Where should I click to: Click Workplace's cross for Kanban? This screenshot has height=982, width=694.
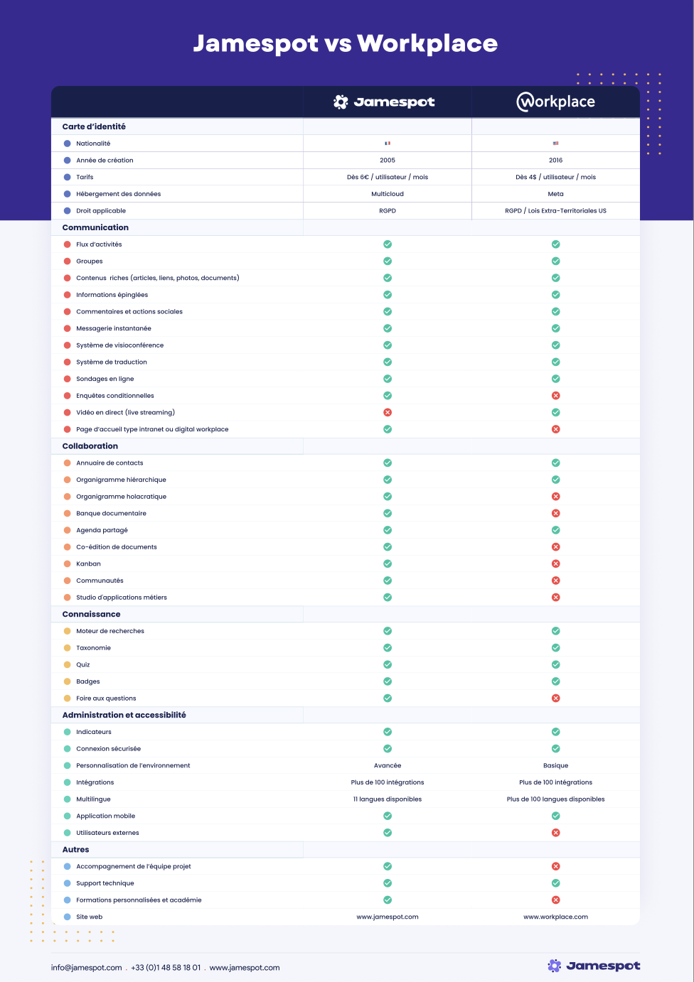point(556,563)
